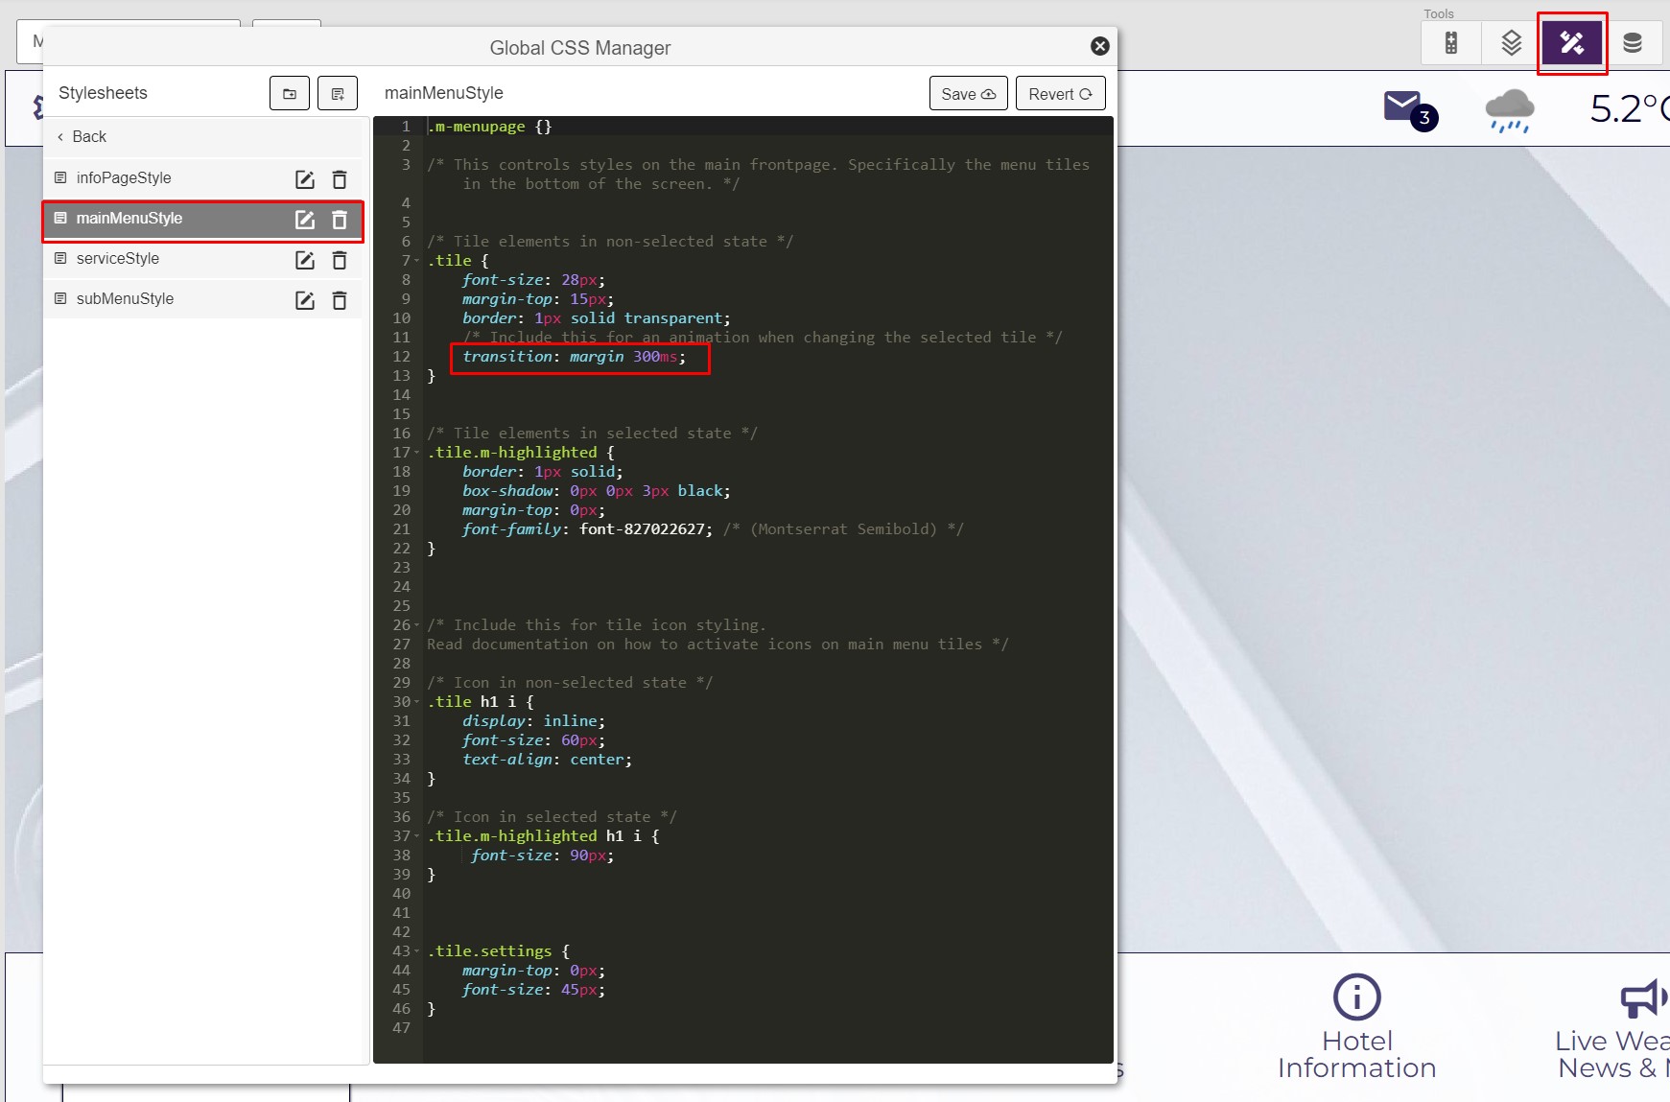Edit the serviceStyle stylesheet name

click(305, 260)
